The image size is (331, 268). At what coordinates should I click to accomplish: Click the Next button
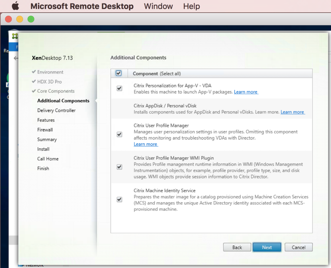click(x=267, y=247)
